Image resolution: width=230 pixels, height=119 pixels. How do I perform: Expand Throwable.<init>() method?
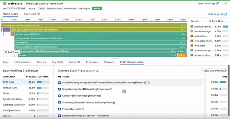coord(59,109)
